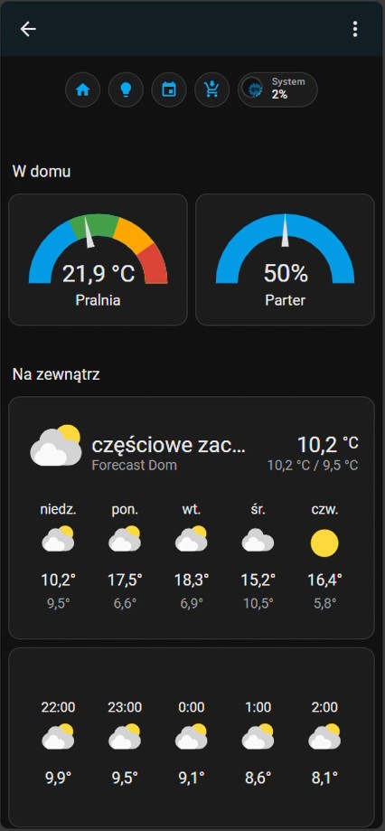Go back using the arrow icon
This screenshot has width=385, height=831.
point(28,29)
